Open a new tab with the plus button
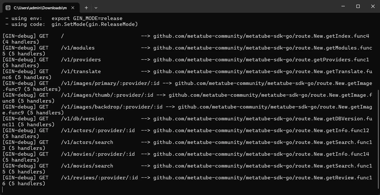Image resolution: width=380 pixels, height=195 pixels. click(86, 8)
